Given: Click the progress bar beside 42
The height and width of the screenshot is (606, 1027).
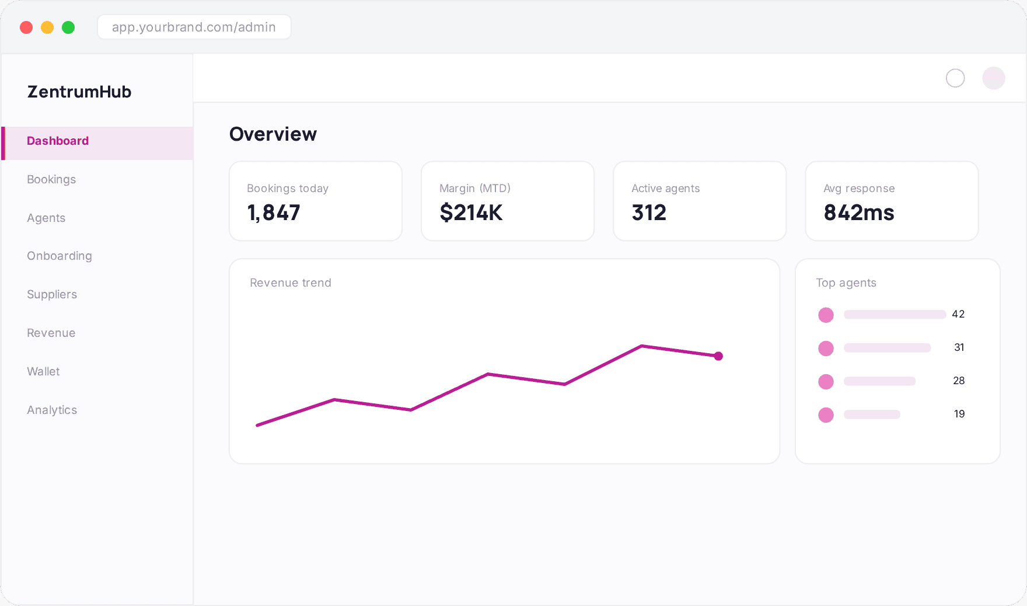Looking at the screenshot, I should coord(895,315).
